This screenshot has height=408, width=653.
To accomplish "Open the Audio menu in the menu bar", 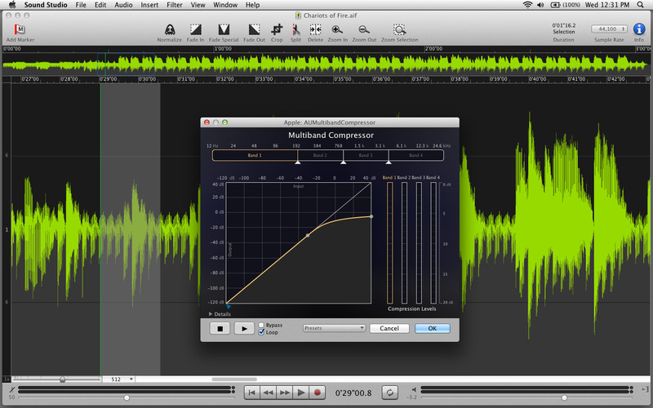I will pyautogui.click(x=123, y=5).
